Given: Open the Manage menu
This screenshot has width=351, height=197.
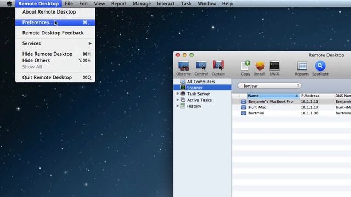Looking at the screenshot, I should point(141,4).
